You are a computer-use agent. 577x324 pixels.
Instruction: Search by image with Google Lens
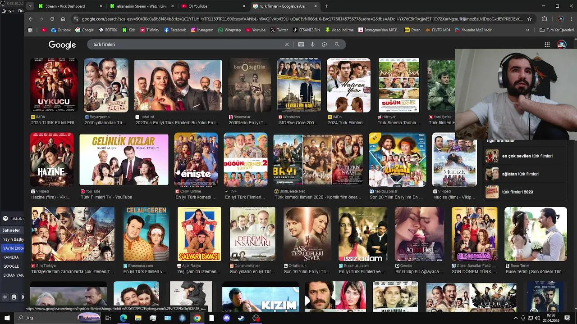(x=325, y=45)
